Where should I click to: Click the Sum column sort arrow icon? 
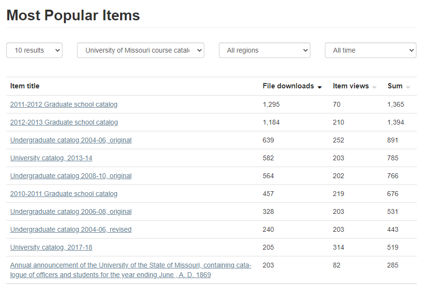tap(408, 87)
